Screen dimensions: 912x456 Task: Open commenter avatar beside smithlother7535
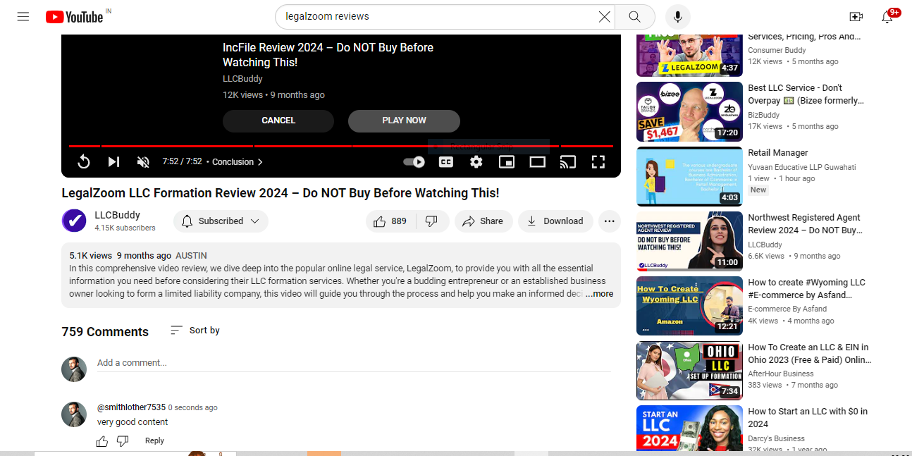[x=74, y=414]
